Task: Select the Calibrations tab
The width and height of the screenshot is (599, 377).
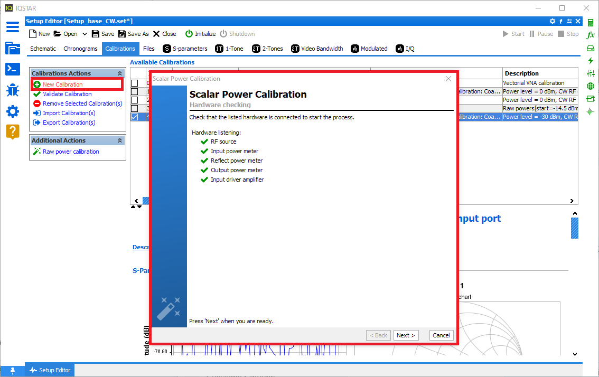Action: (120, 49)
